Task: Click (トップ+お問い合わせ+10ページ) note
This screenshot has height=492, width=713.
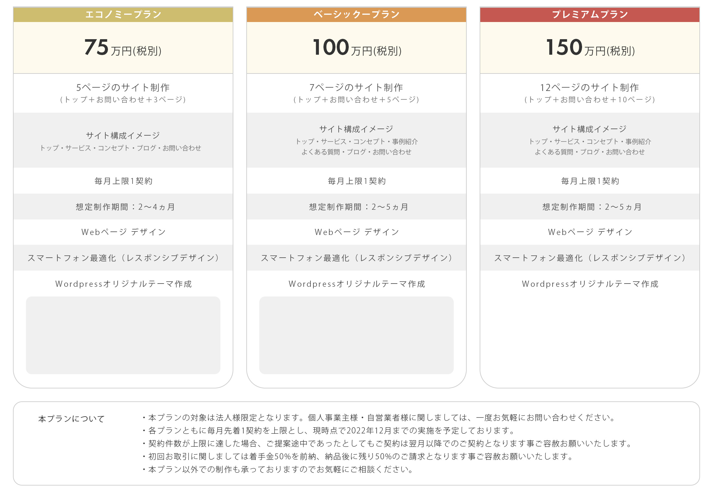Action: (x=590, y=100)
